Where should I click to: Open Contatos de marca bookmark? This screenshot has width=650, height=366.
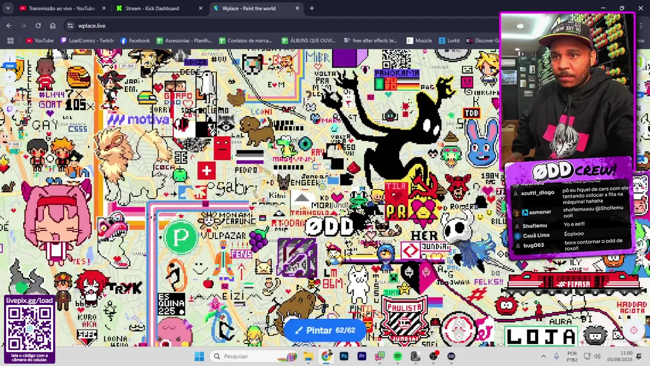pos(245,41)
